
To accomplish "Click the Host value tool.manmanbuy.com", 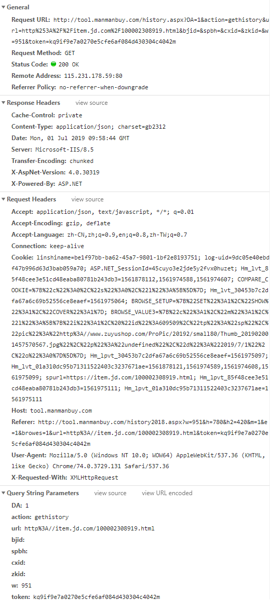I will pos(61,411).
